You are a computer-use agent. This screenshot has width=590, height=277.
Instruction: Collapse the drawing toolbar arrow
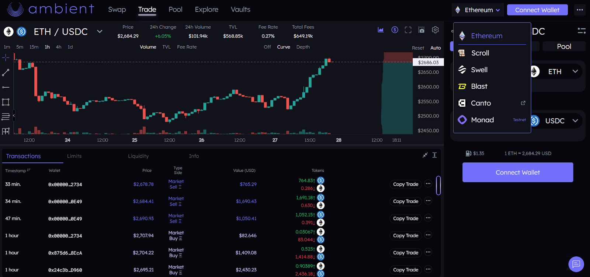tap(14, 116)
